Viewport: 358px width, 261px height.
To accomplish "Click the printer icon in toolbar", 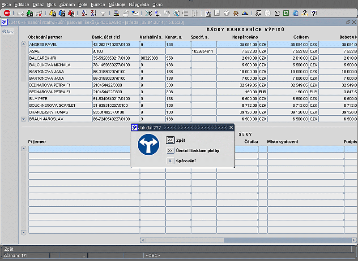I will [x=116, y=13].
